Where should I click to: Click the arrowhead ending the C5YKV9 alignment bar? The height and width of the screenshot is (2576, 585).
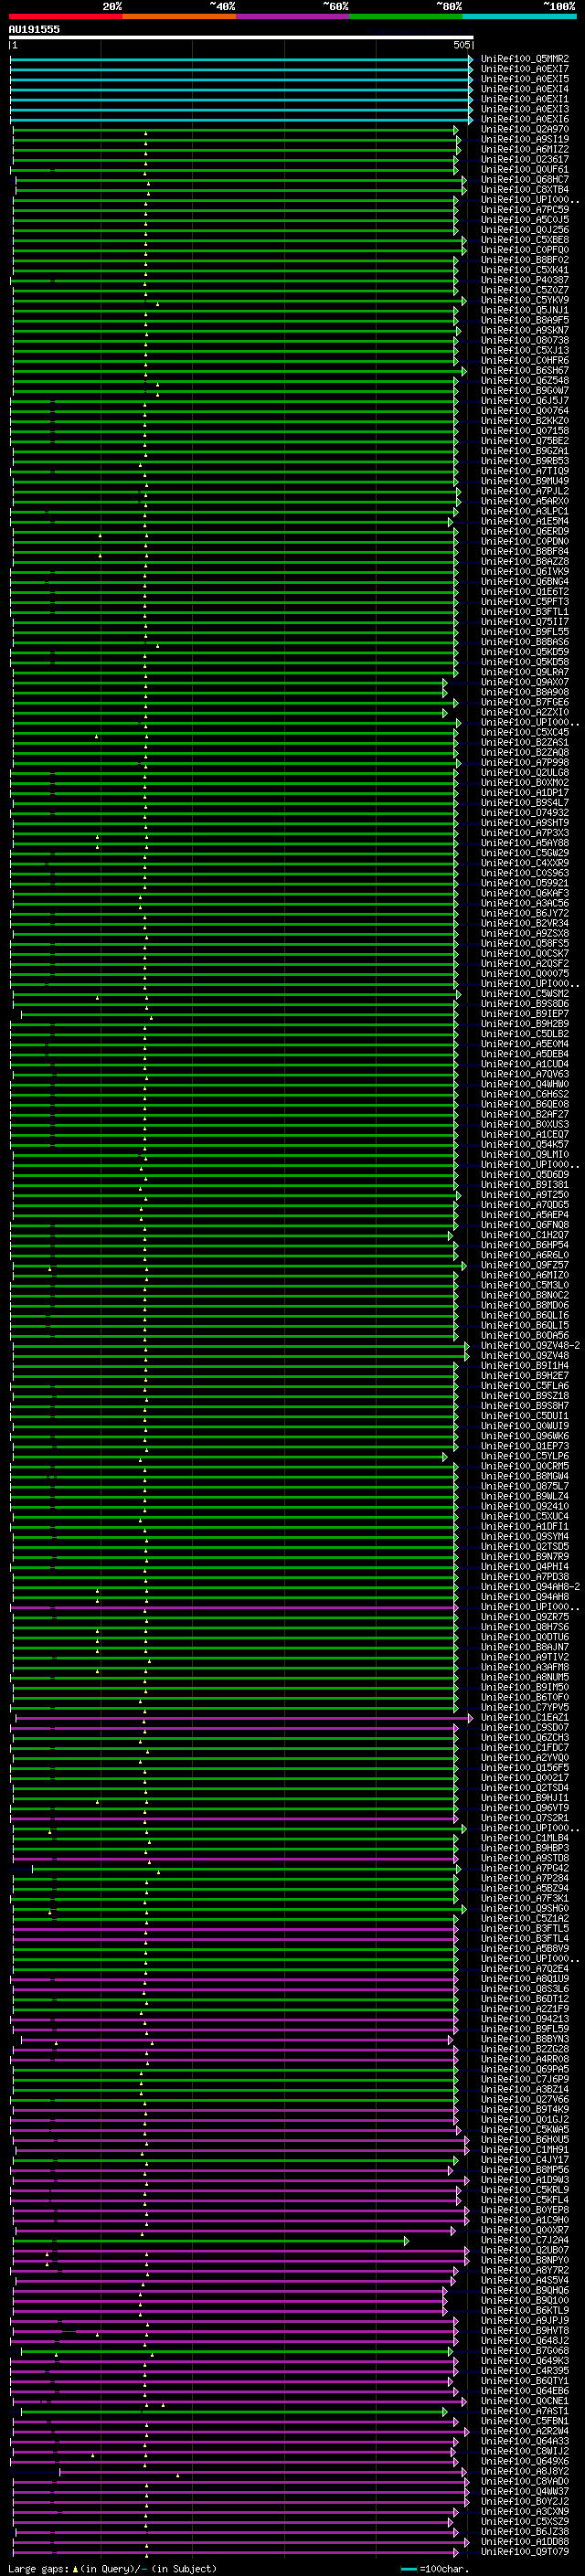464,300
